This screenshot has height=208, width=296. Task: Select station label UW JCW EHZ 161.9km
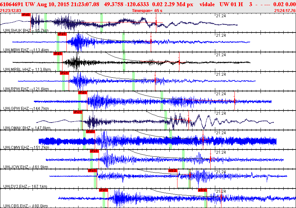click(26, 167)
